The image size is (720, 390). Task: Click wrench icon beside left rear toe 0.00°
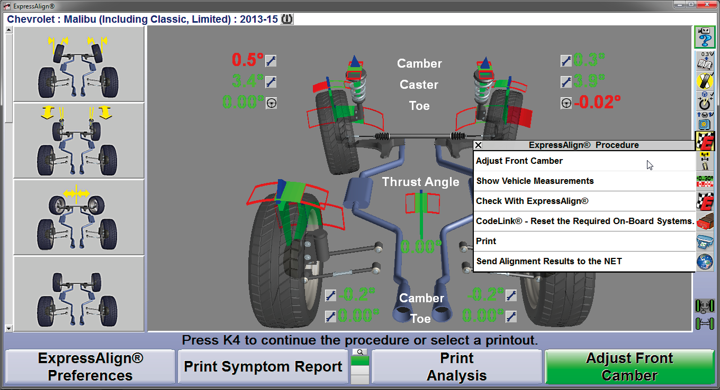330,317
